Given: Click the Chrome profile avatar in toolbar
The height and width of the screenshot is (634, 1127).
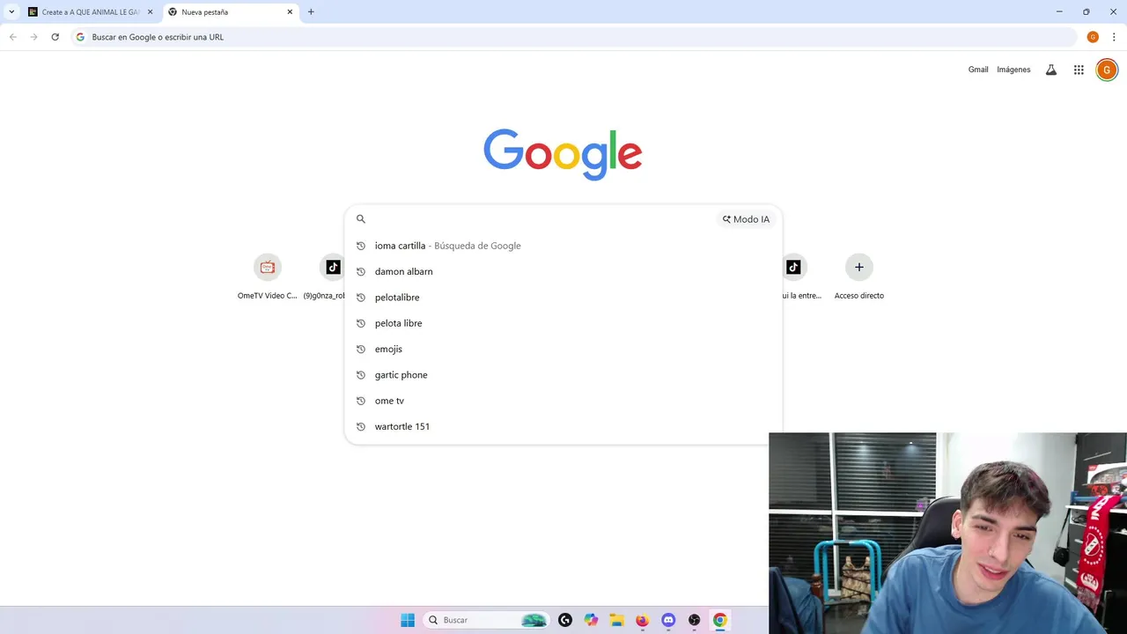Looking at the screenshot, I should click(x=1093, y=37).
